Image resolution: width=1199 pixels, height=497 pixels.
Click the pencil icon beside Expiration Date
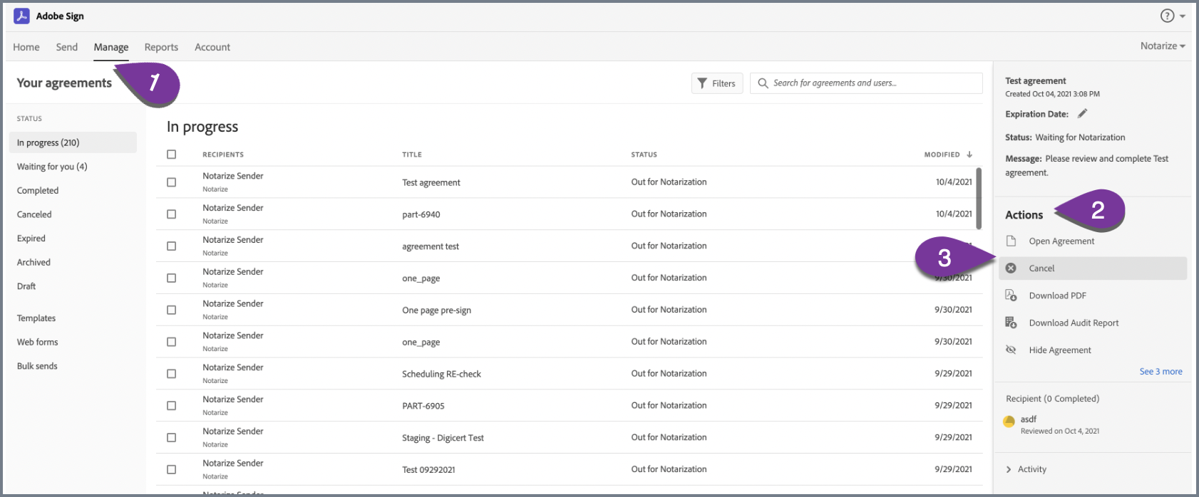click(x=1082, y=113)
